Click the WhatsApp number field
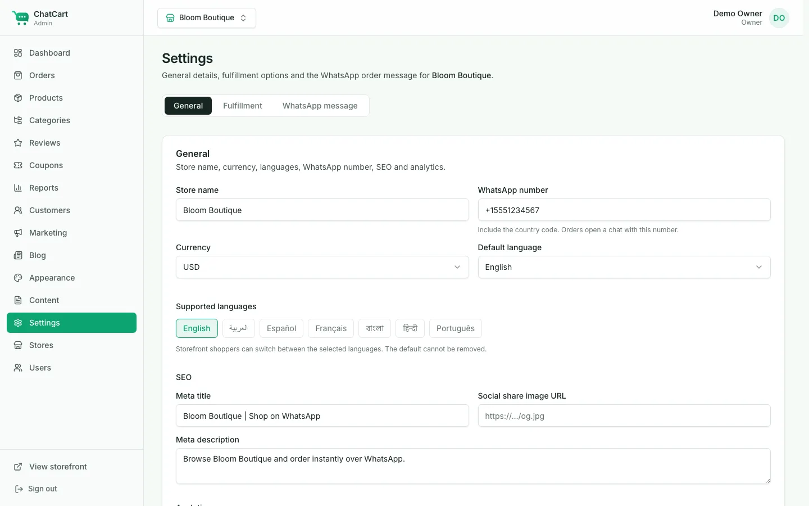809x506 pixels. point(624,210)
